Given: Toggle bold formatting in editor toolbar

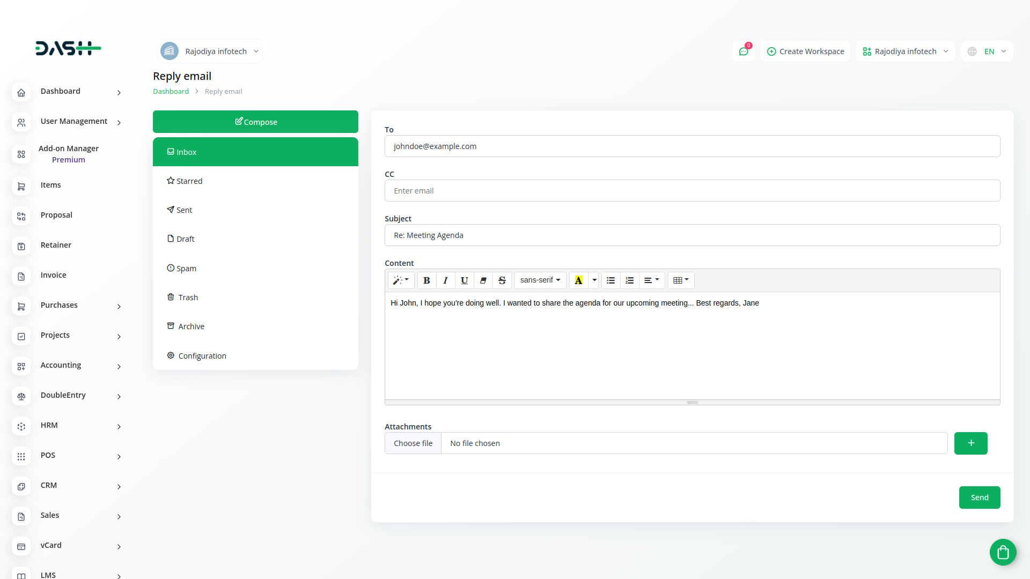Looking at the screenshot, I should click(426, 280).
